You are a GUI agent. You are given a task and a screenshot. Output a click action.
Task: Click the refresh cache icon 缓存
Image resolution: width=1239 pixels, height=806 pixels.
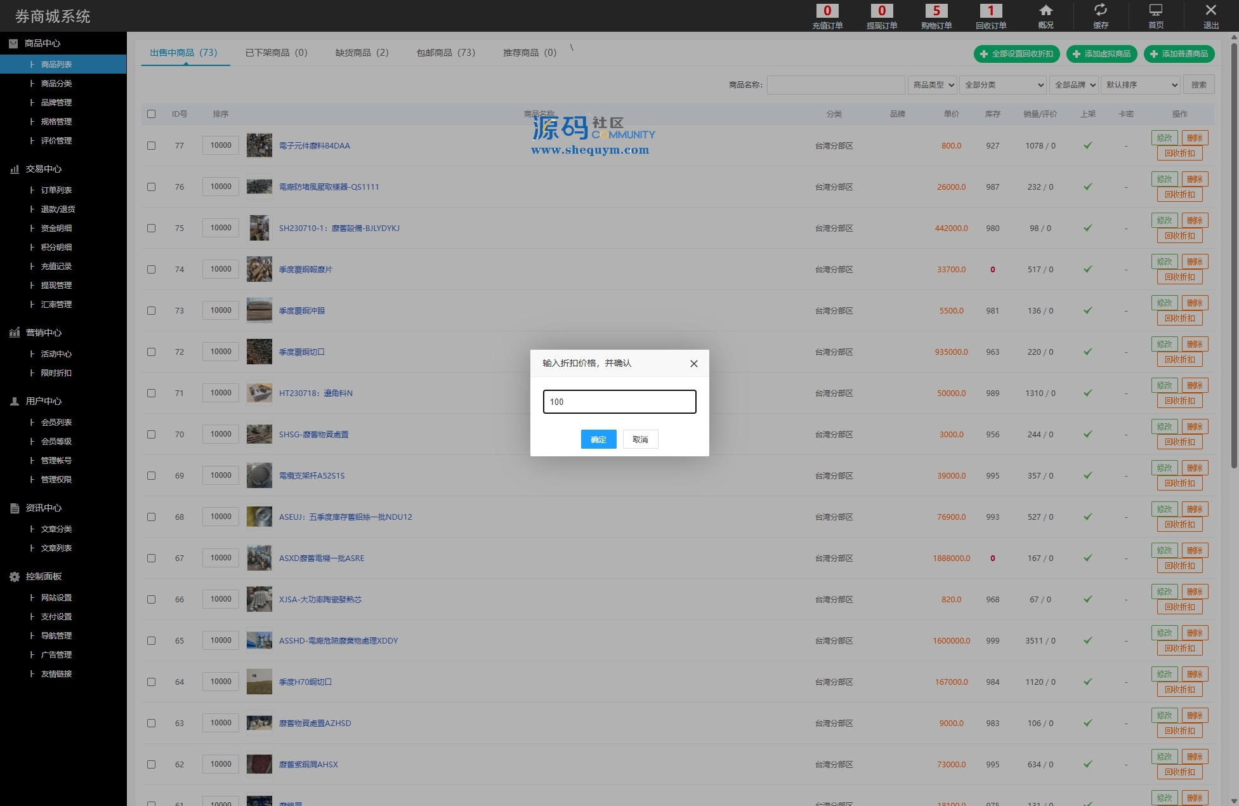pos(1101,11)
